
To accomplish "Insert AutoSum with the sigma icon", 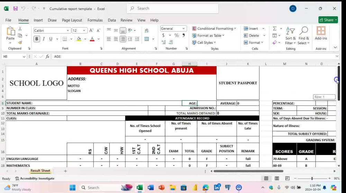I will coord(274,29).
